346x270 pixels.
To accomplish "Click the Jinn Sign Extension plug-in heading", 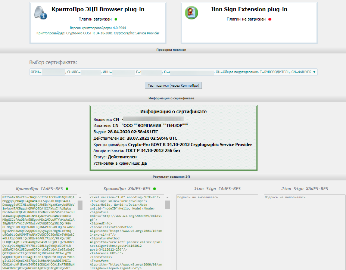I will pos(249,9).
